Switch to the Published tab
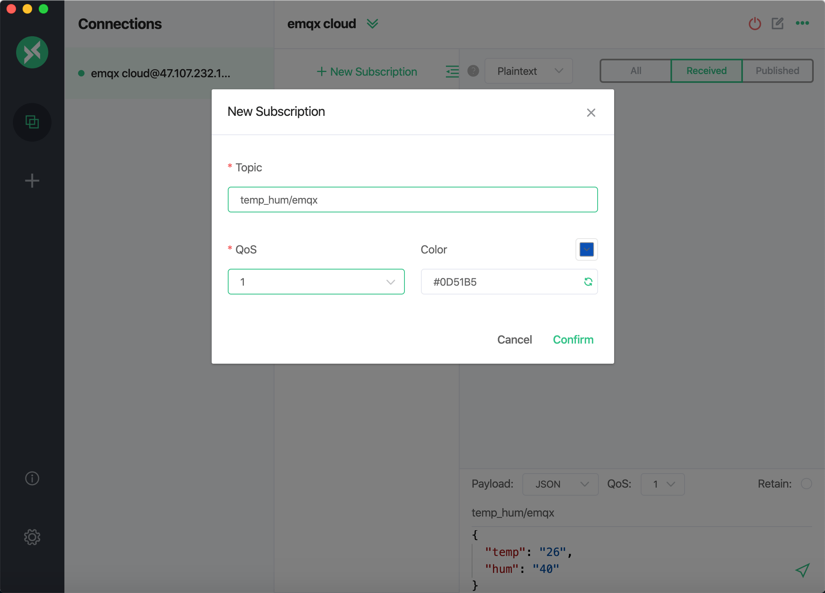Screen dimensions: 825x593 click(777, 71)
